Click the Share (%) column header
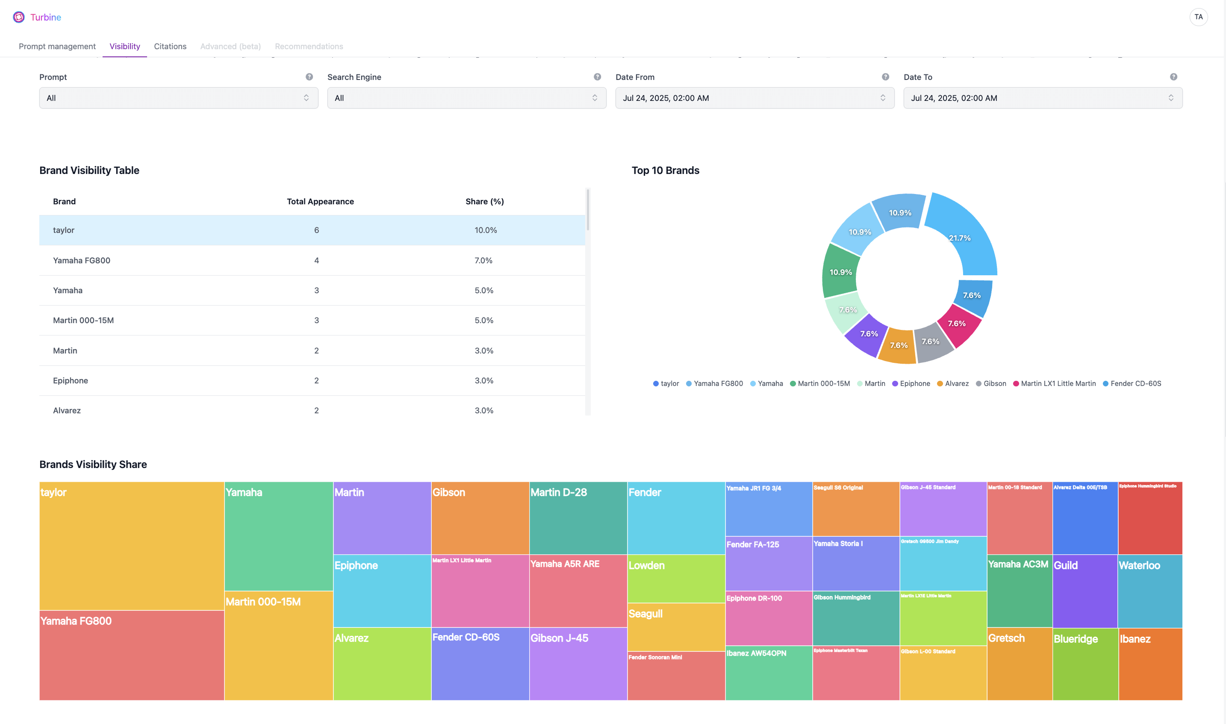 (x=484, y=201)
